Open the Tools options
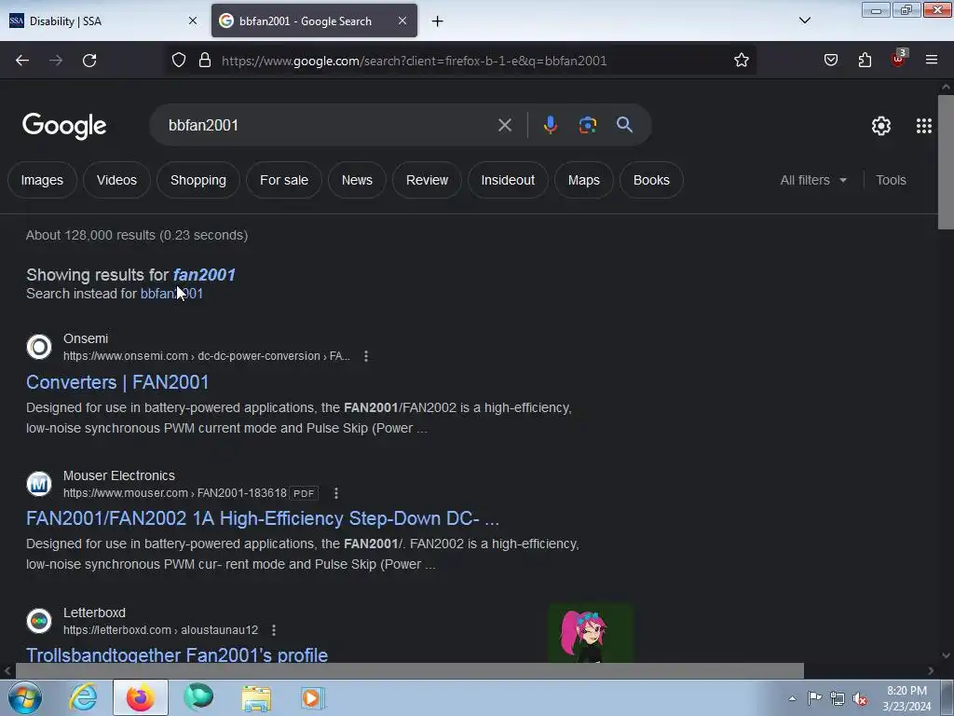 click(x=891, y=180)
